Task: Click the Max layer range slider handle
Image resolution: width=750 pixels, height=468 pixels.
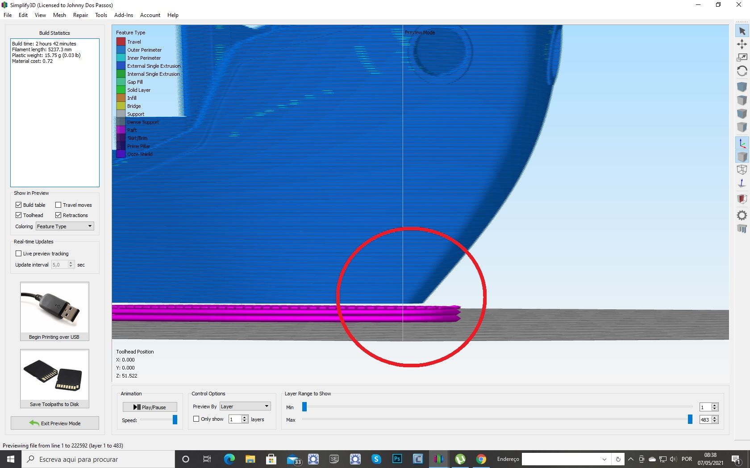Action: pos(690,419)
